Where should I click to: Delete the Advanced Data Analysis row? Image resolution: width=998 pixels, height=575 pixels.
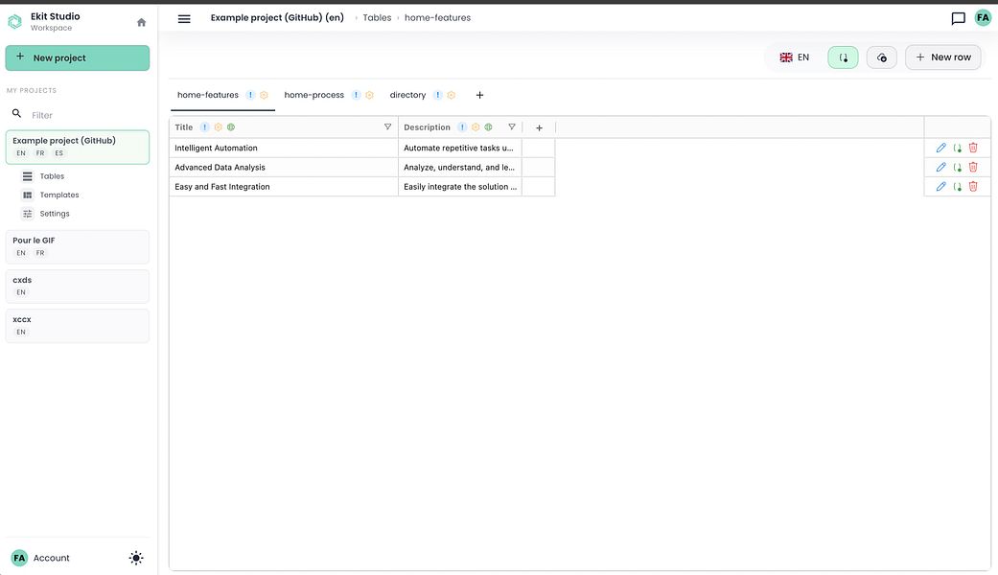click(973, 168)
